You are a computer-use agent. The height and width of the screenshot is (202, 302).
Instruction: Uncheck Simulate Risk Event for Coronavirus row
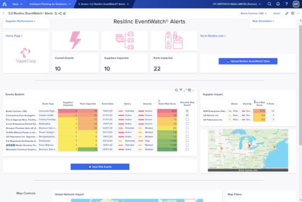click(x=187, y=115)
